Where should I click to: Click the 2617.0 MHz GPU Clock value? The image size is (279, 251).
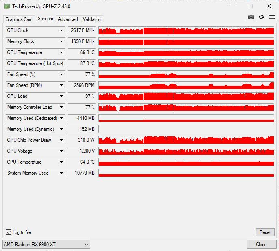click(82, 30)
